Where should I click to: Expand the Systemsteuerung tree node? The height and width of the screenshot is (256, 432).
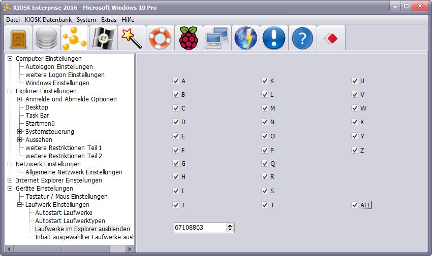[x=19, y=132]
